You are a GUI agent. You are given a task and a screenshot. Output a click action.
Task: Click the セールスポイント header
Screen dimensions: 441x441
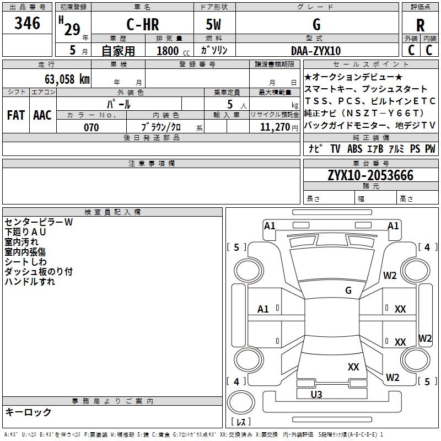[370, 64]
